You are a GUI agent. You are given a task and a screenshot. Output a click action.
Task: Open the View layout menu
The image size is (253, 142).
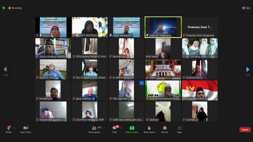tap(246, 8)
